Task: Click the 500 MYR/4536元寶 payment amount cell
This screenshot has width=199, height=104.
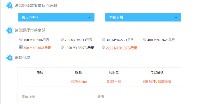Action: point(157,82)
